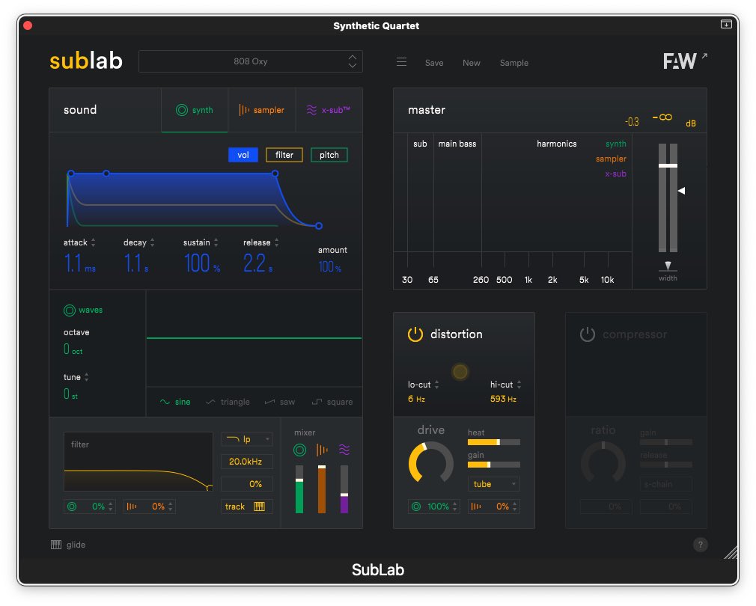Click filter sampler amount icon field
This screenshot has width=756, height=606.
150,506
